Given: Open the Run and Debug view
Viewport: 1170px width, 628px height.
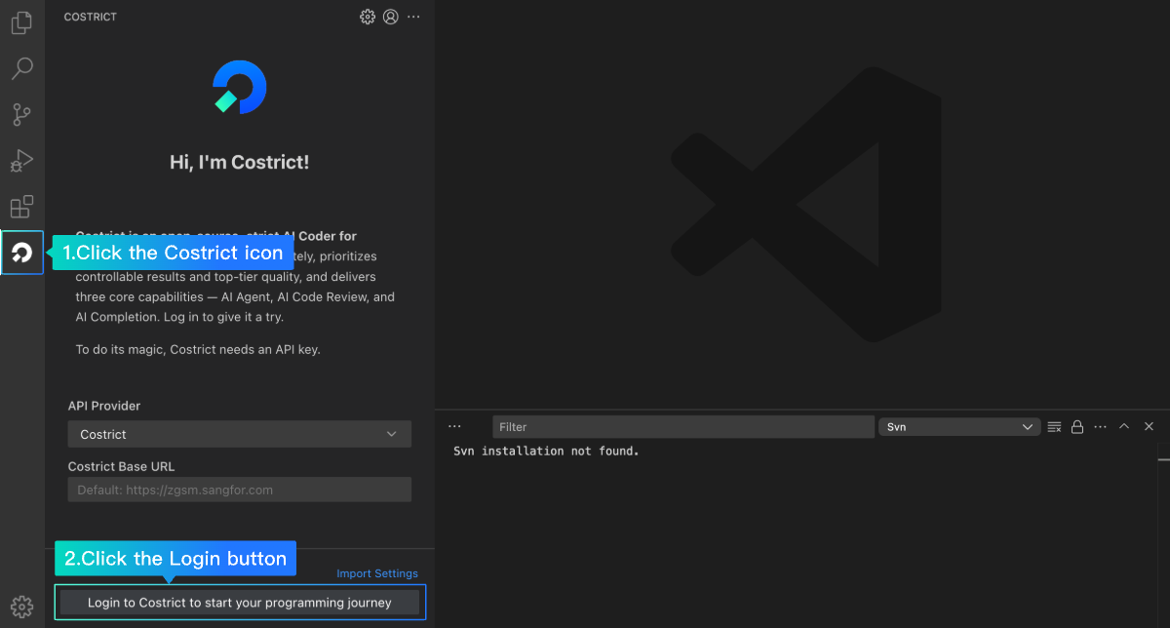Looking at the screenshot, I should 21,161.
